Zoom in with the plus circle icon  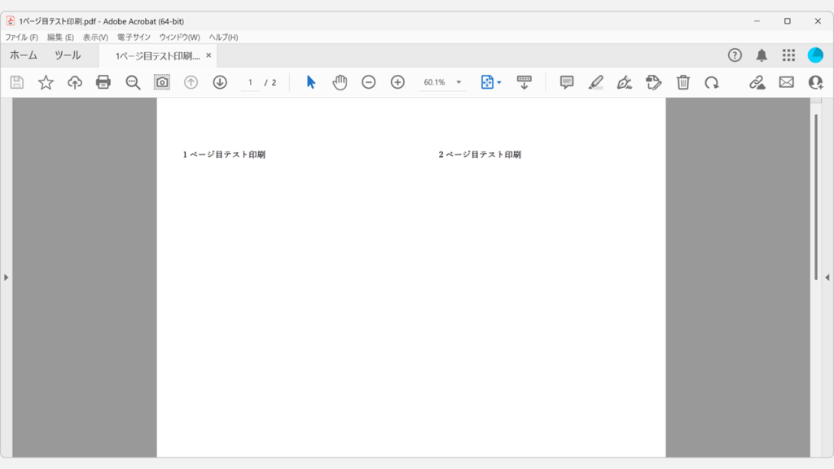[397, 82]
